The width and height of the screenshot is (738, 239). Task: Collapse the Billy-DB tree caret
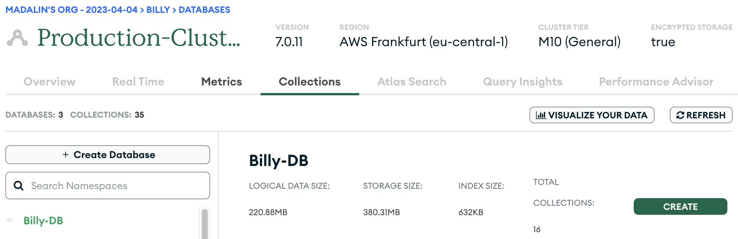point(10,220)
